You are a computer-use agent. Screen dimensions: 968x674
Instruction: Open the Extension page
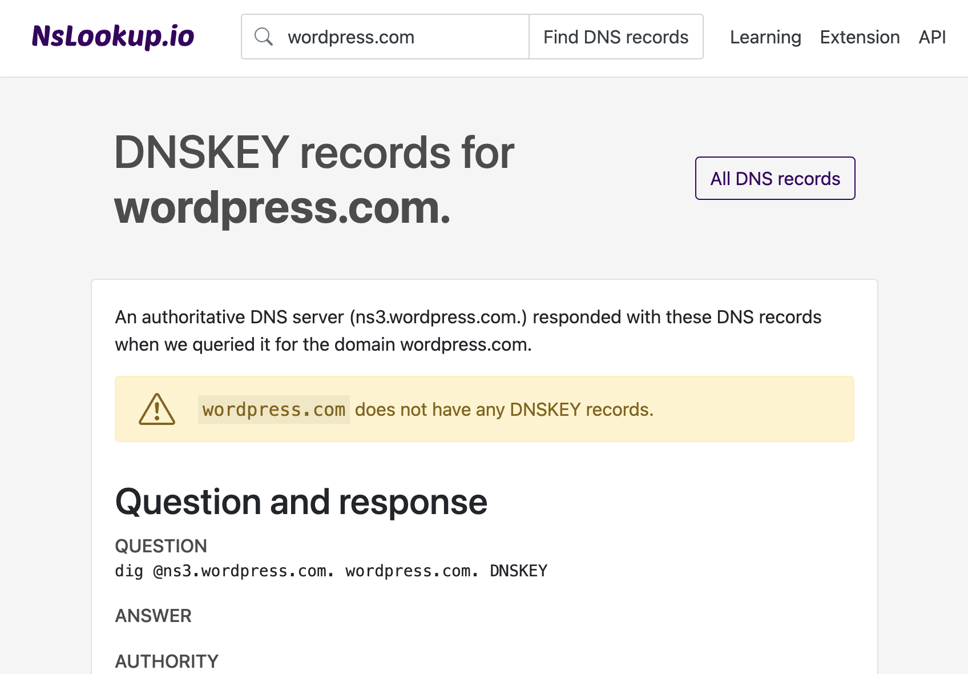[860, 37]
